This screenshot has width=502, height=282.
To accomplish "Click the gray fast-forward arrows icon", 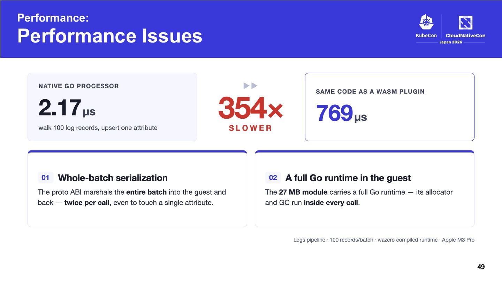I will coord(250,86).
